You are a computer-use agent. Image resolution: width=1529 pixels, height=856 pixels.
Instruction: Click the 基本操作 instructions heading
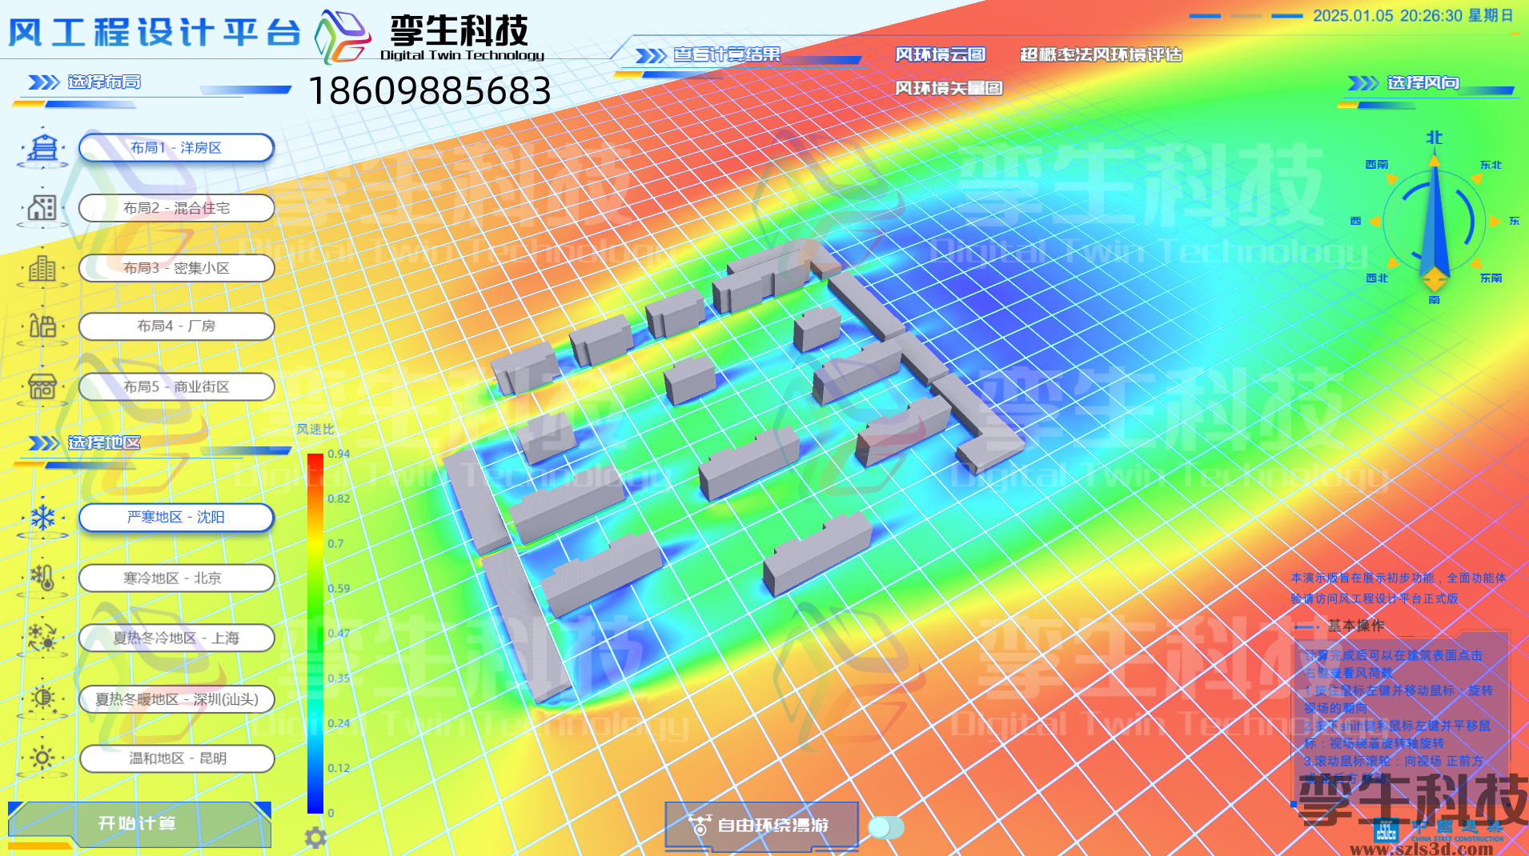click(x=1356, y=626)
